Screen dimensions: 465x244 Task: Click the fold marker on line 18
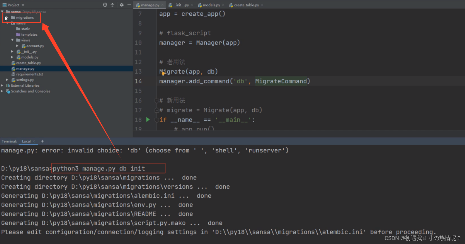[x=156, y=120]
